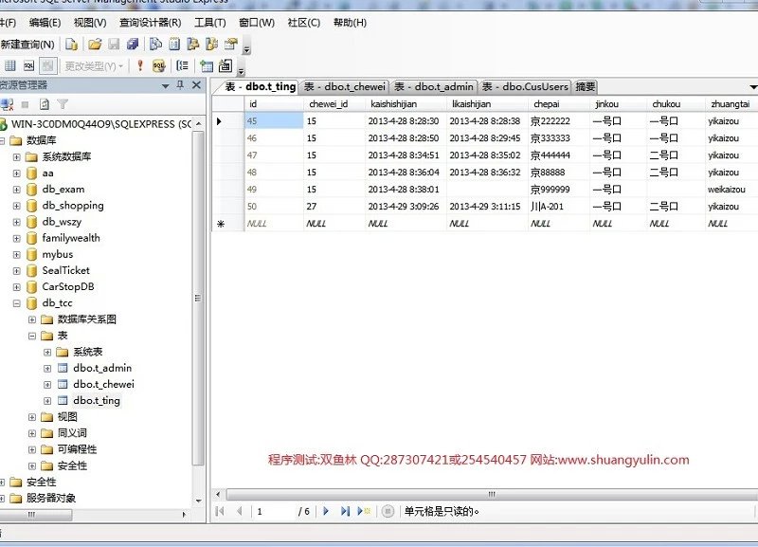
Task: Expand the CarStopDB database node
Action: coord(17,287)
